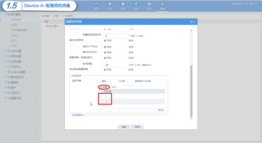
Task: Open the 监控 monitor icon in top navigation
Action: click(x=110, y=4)
